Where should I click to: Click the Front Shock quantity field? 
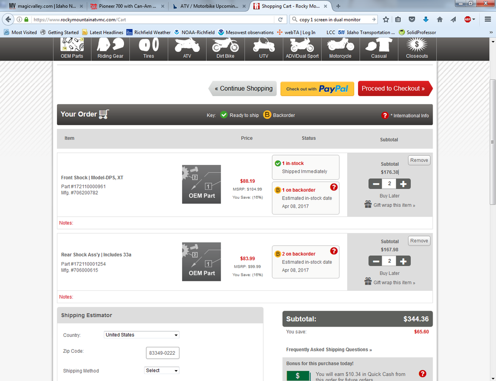(x=389, y=184)
